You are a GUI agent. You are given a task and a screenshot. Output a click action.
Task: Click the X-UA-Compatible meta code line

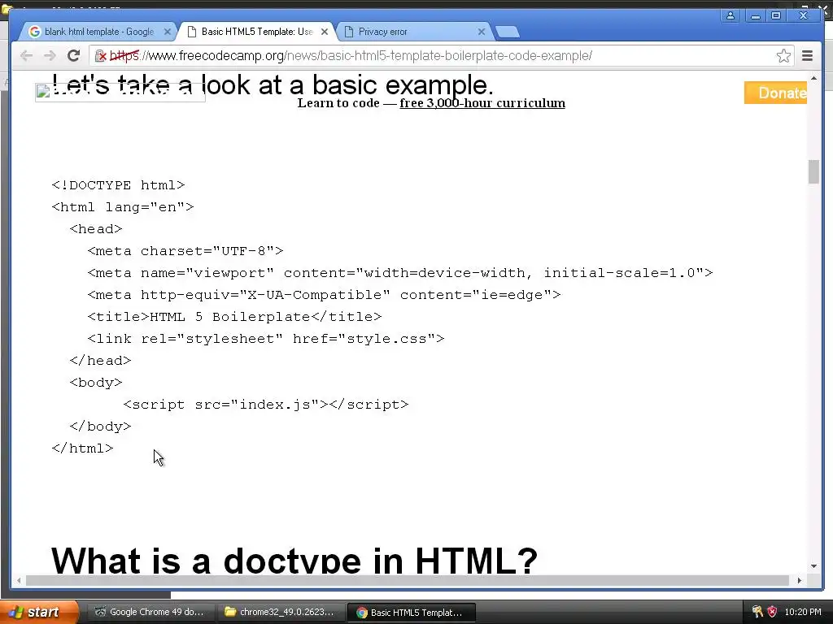point(324,295)
